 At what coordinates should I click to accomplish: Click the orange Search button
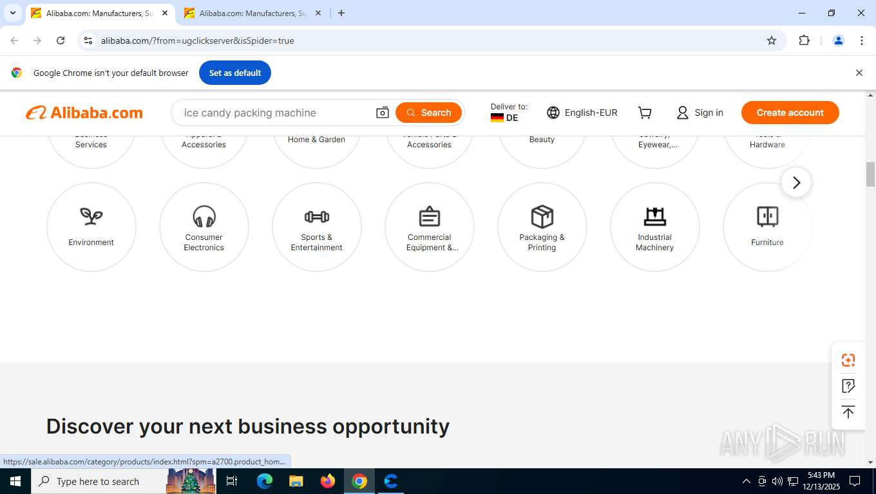click(428, 113)
